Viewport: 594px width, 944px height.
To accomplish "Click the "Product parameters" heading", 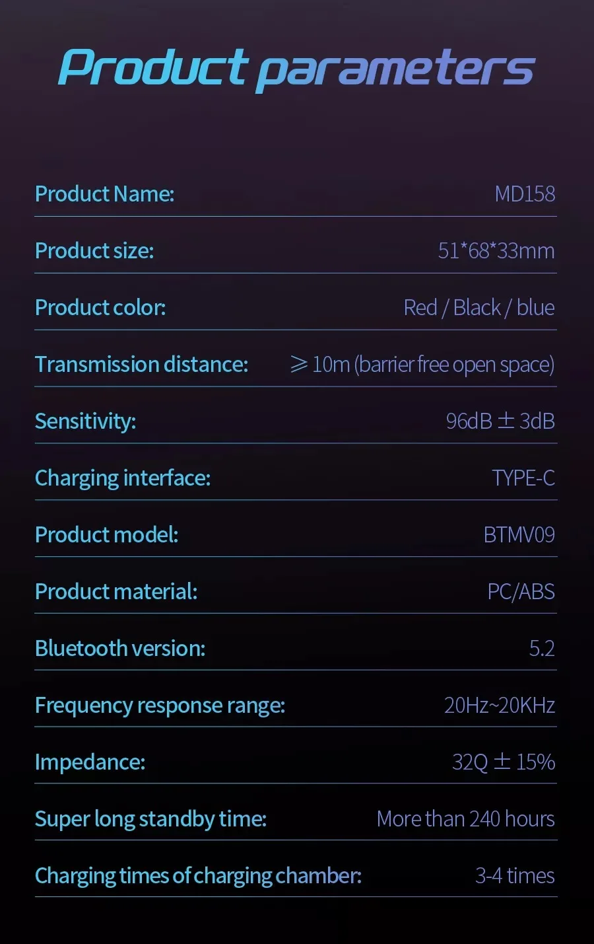I will point(296,68).
